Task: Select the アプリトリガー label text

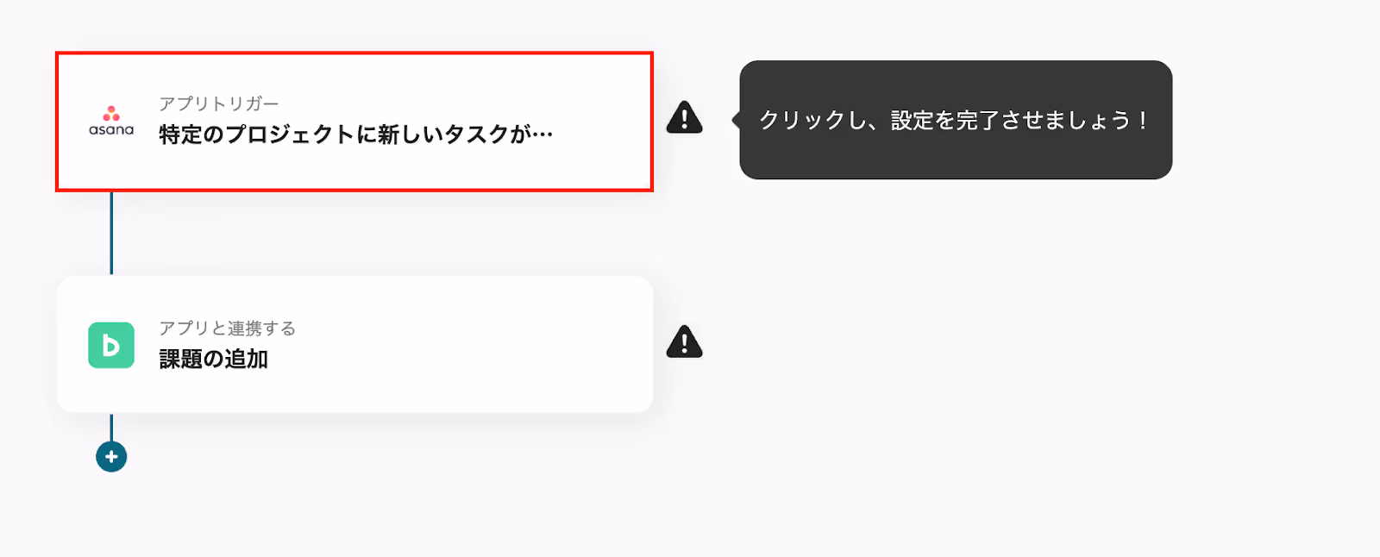Action: [219, 103]
